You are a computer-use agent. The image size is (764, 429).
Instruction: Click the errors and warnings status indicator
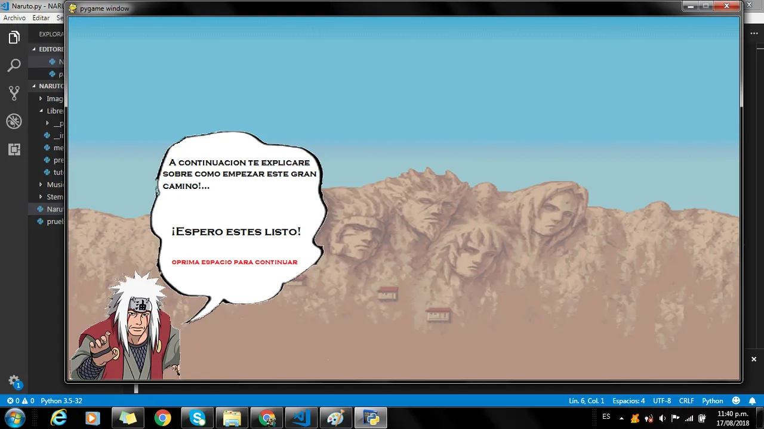[21, 401]
